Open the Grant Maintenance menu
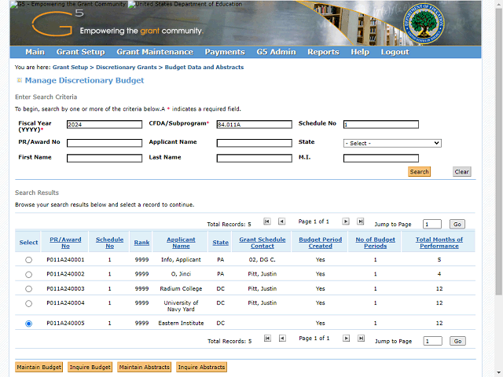This screenshot has height=377, width=503. click(154, 52)
